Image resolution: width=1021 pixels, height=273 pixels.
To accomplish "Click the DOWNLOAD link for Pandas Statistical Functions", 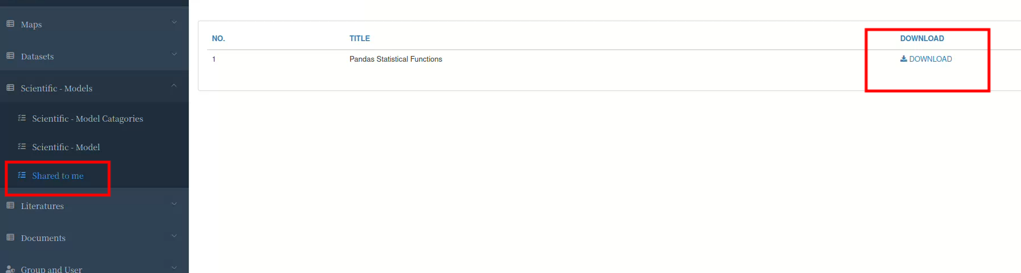I will (926, 59).
